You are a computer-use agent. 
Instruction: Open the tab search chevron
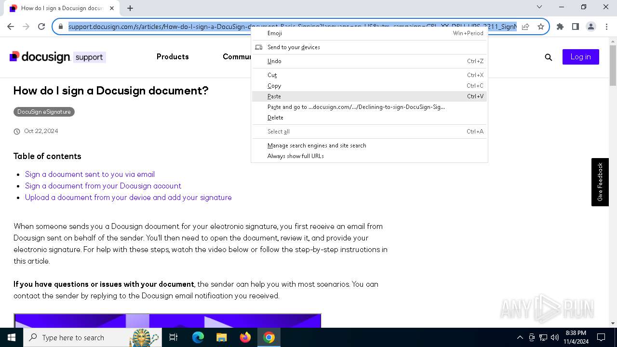point(539,7)
